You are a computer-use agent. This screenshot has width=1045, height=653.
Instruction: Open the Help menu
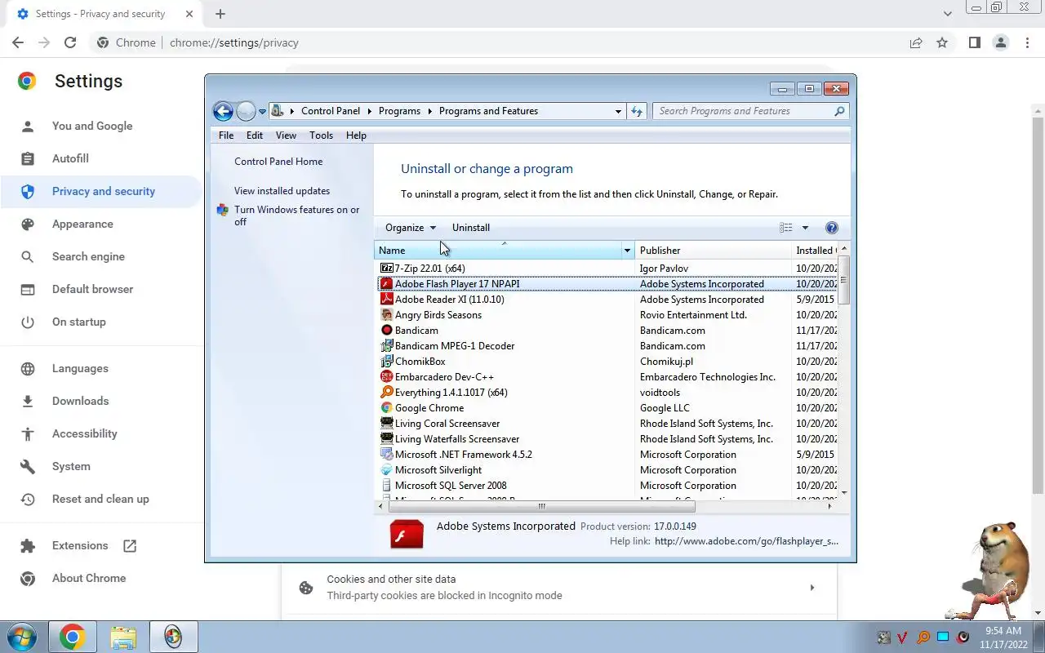(x=356, y=135)
